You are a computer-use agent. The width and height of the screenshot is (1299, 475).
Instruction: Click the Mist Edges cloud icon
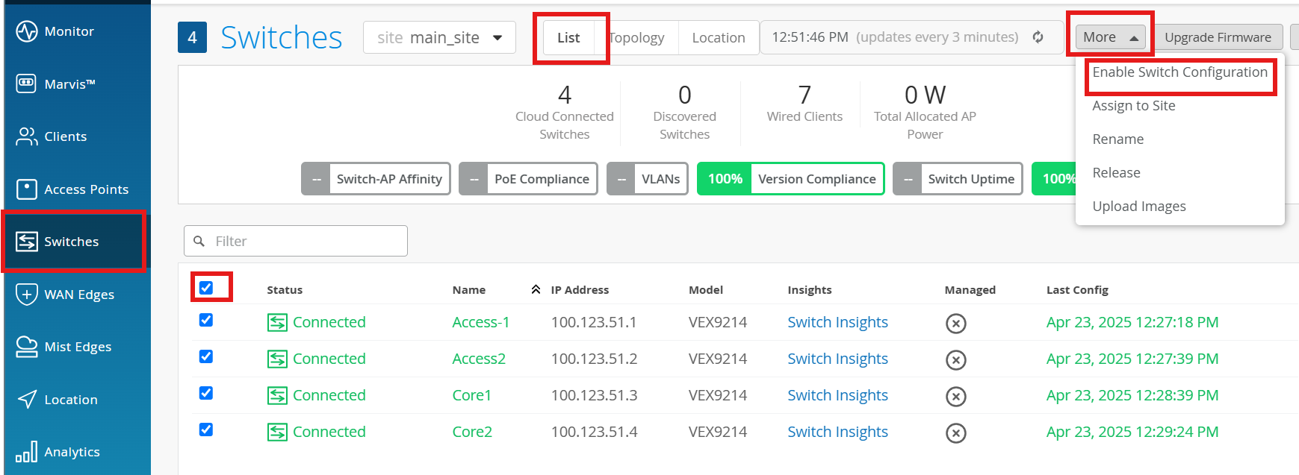tap(27, 347)
